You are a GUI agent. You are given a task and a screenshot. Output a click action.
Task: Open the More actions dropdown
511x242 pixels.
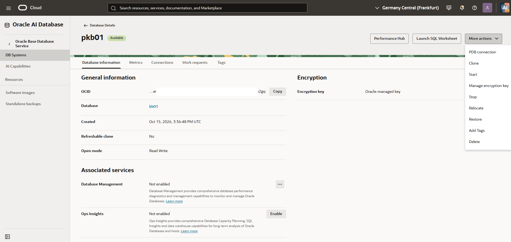coord(483,39)
